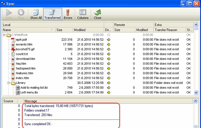Screen dimensions: 201x128
Task: Click the Remote group header
Action: 133,25
